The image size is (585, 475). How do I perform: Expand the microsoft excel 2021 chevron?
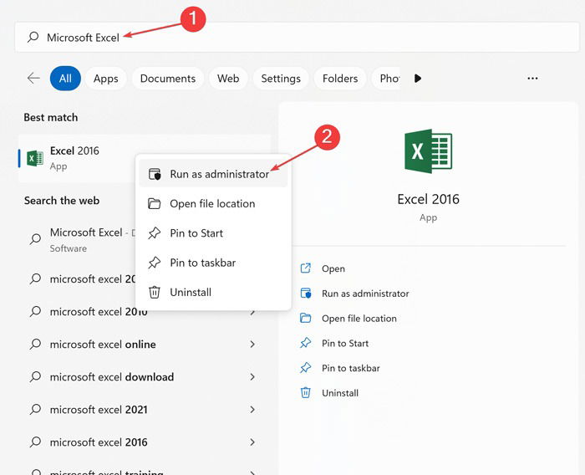point(252,410)
